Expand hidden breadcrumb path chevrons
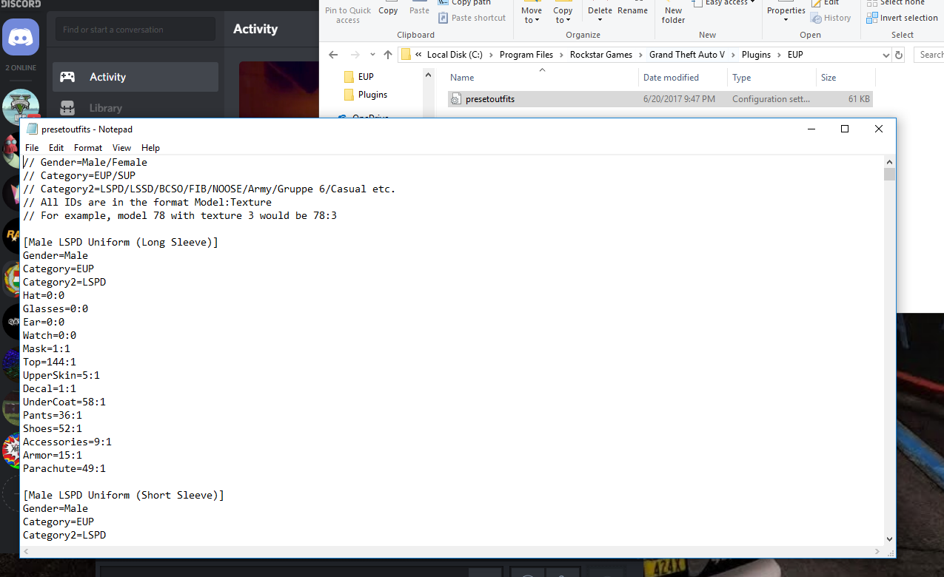944x577 pixels. tap(419, 55)
